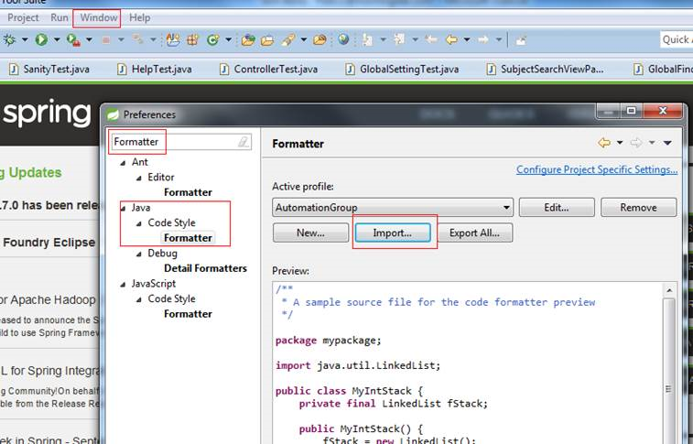Open the Preferences view menu triangle
Viewport: 693px width, 444px height.
coord(667,143)
